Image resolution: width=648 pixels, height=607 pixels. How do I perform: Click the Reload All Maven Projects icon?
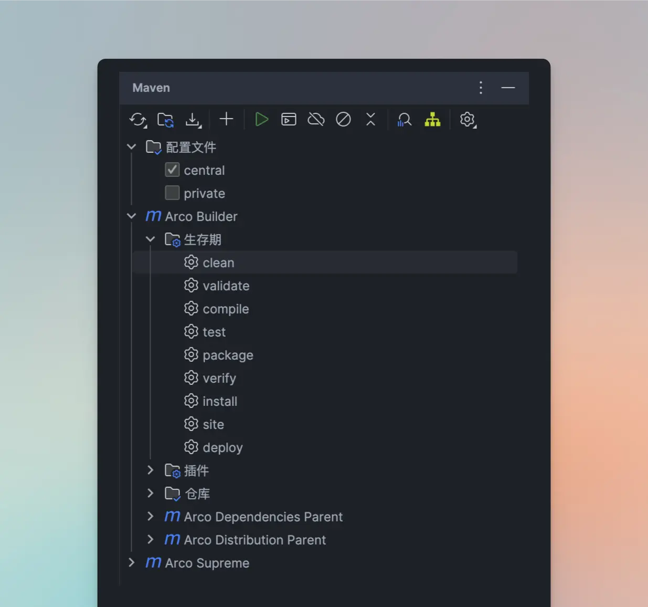coord(138,120)
